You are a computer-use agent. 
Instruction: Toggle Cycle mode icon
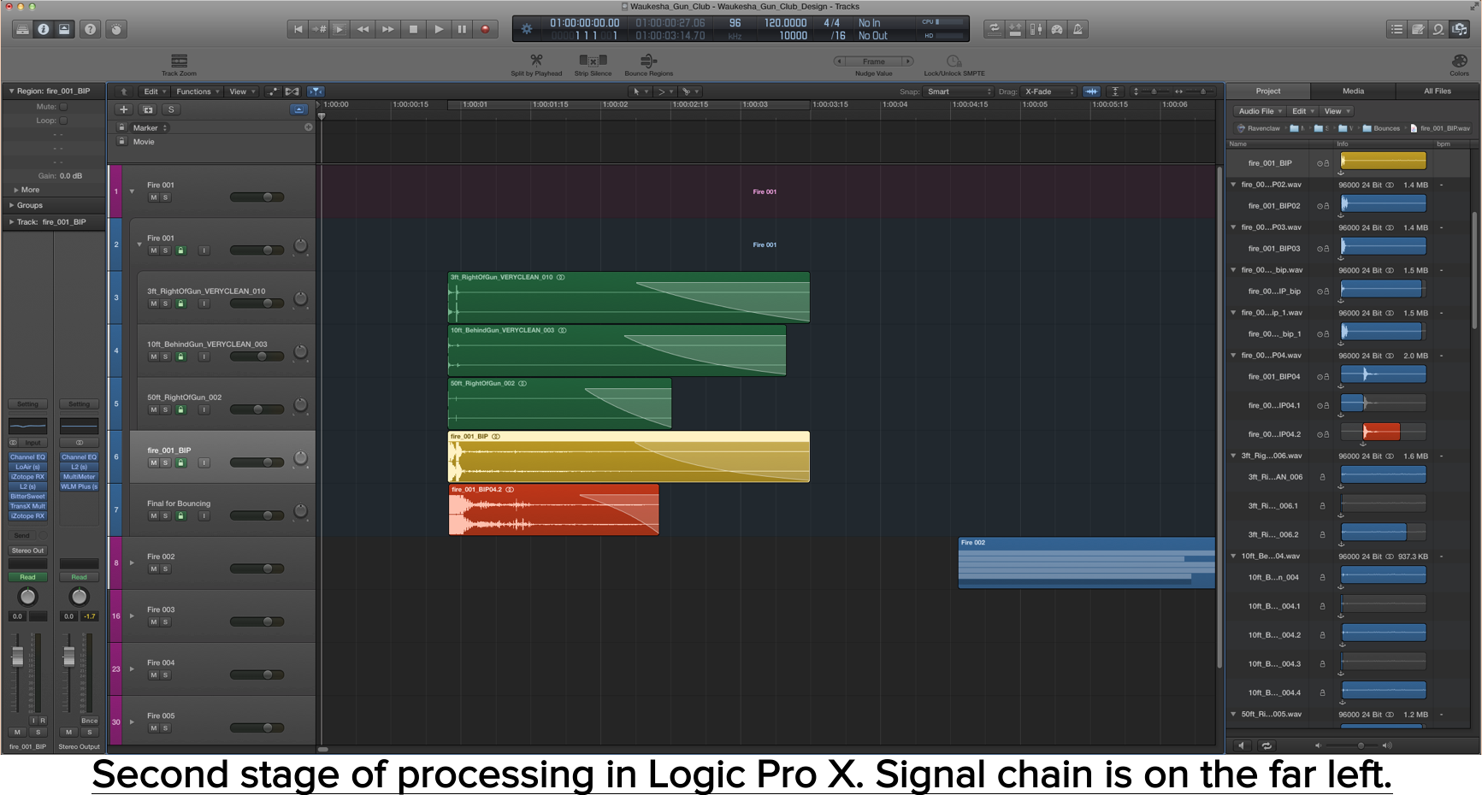[x=994, y=29]
